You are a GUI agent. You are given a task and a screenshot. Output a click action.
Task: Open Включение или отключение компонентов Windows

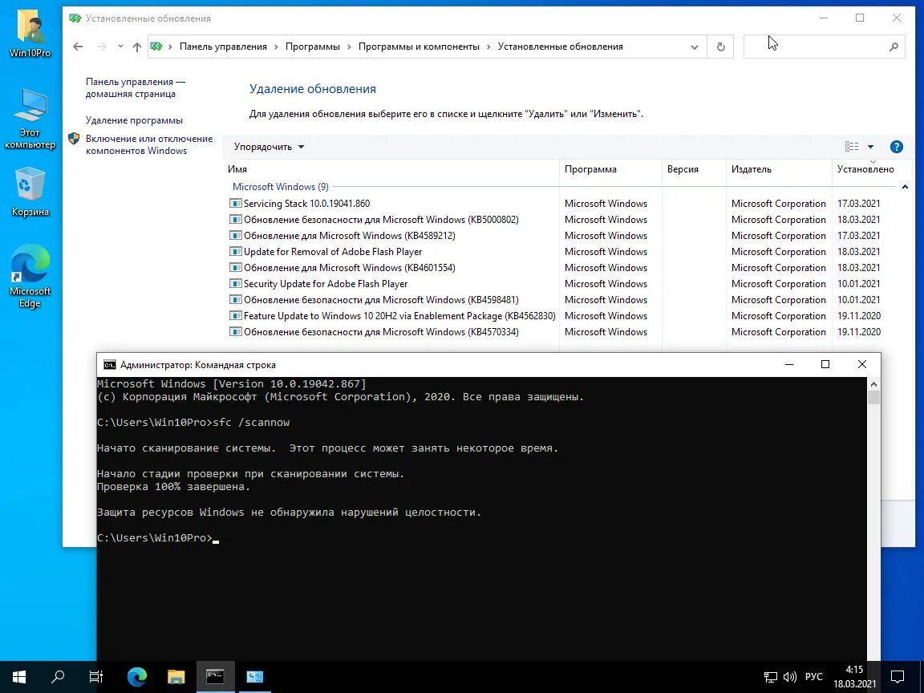149,144
